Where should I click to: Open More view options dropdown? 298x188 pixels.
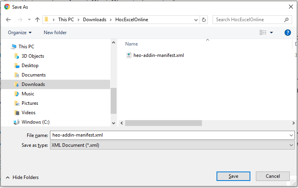pos(271,33)
